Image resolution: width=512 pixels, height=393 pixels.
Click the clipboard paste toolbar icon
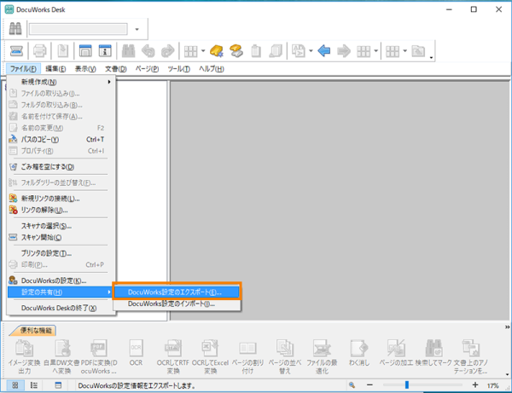(x=256, y=51)
